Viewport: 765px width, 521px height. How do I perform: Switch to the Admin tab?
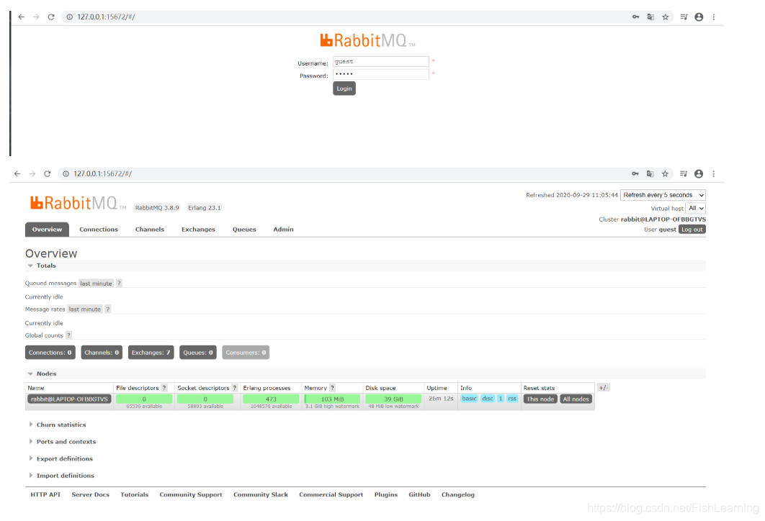(x=284, y=230)
